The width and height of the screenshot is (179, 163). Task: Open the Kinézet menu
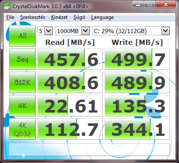pos(59,17)
